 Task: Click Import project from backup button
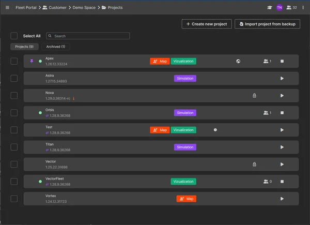(267, 24)
